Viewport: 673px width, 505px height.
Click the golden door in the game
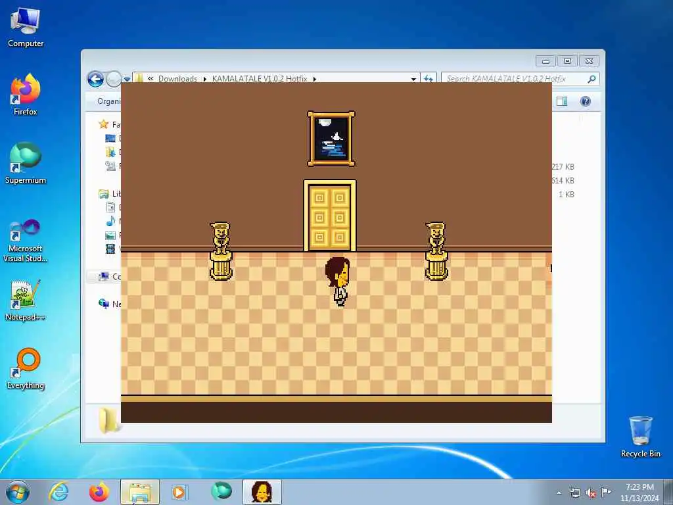330,216
